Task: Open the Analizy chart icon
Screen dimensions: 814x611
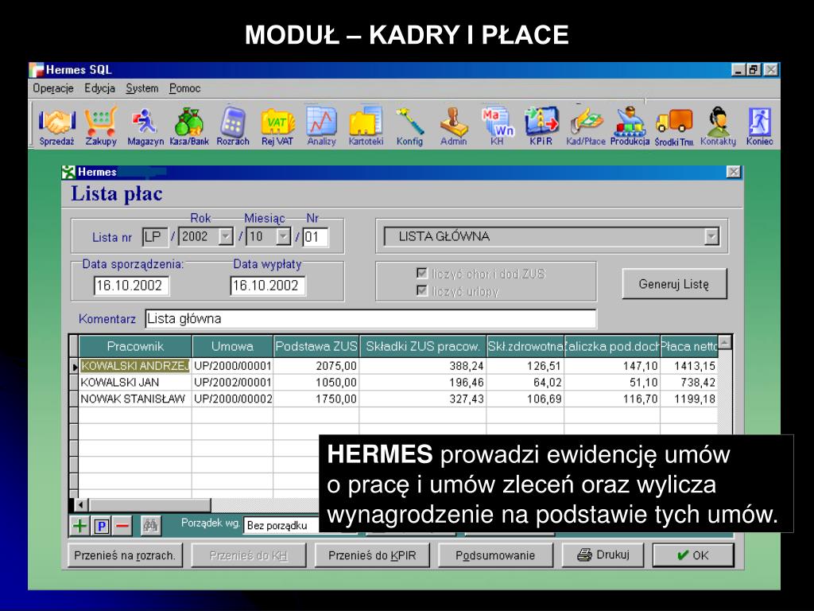Action: [321, 126]
